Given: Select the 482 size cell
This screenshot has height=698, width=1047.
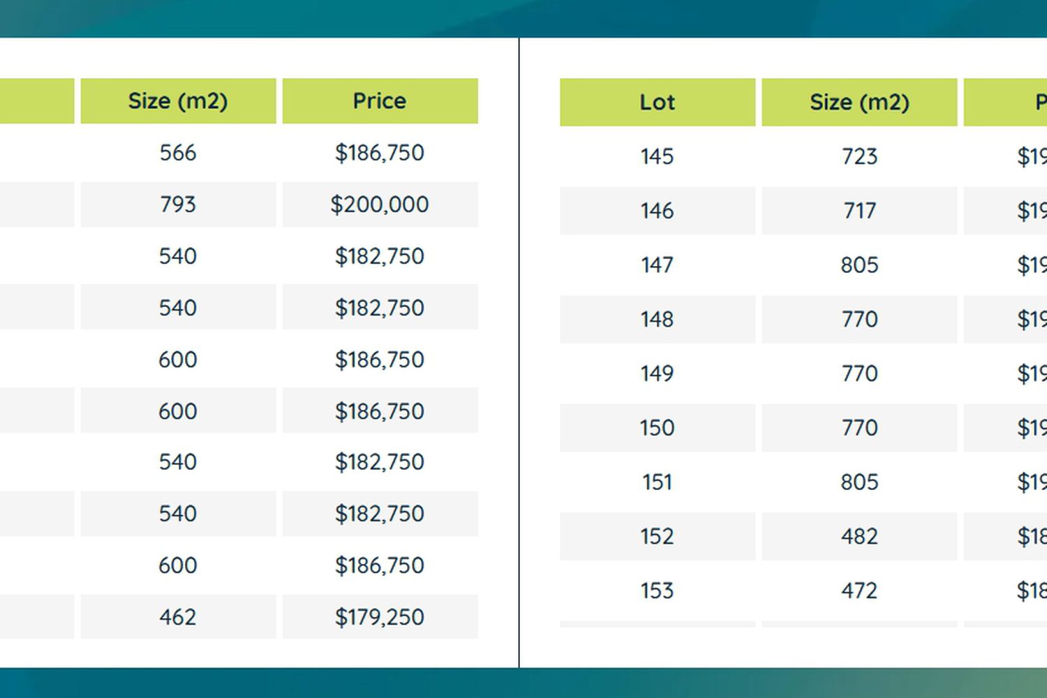Looking at the screenshot, I should click(x=859, y=537).
